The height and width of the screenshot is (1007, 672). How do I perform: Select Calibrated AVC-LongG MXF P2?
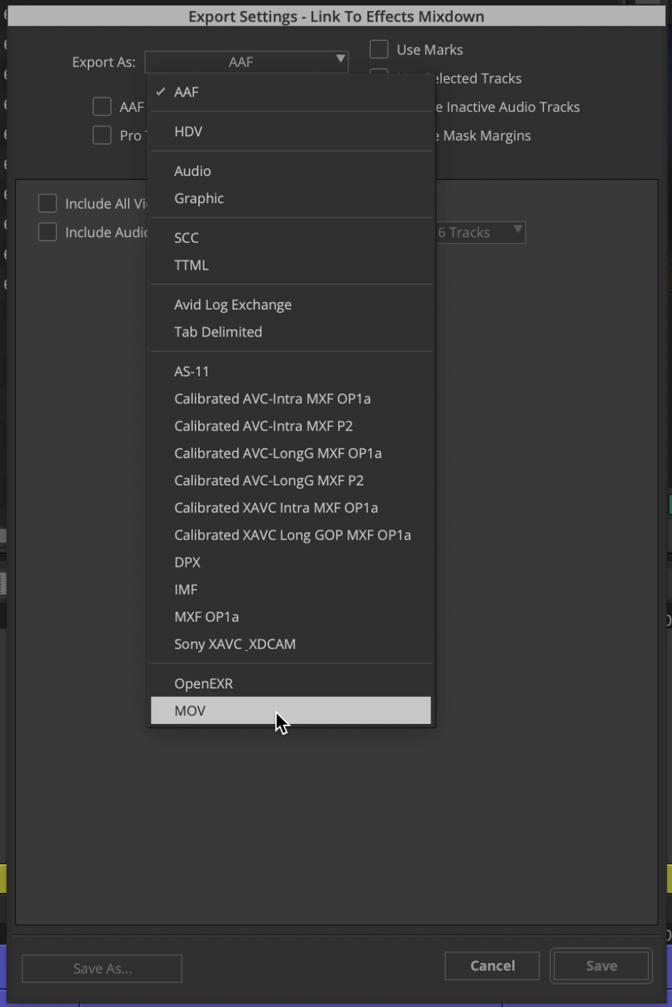[x=291, y=481]
